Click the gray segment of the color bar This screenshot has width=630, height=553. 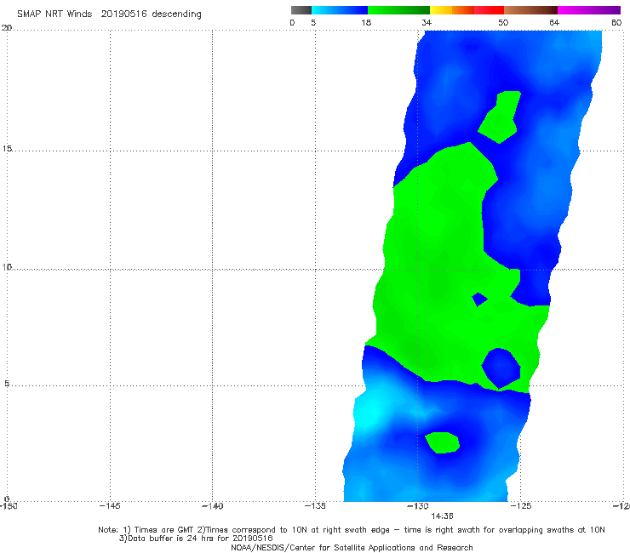point(301,10)
